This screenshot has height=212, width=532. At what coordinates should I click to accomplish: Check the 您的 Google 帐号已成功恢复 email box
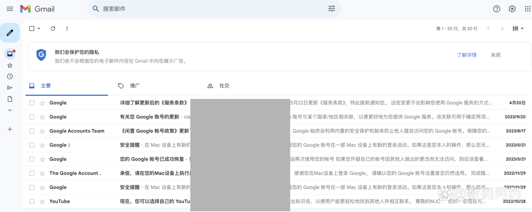tap(31, 159)
